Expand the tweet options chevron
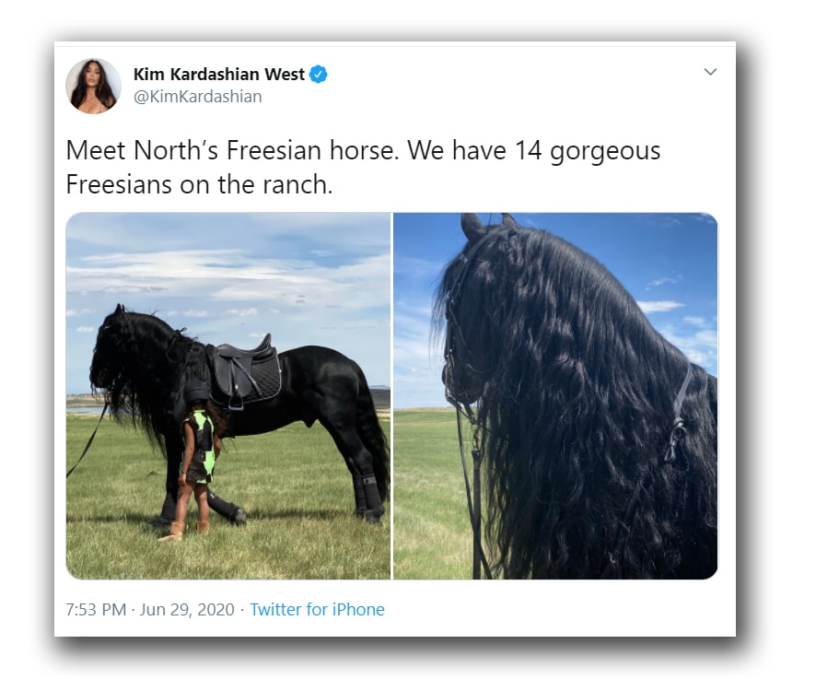Image resolution: width=816 pixels, height=679 pixels. 710,72
